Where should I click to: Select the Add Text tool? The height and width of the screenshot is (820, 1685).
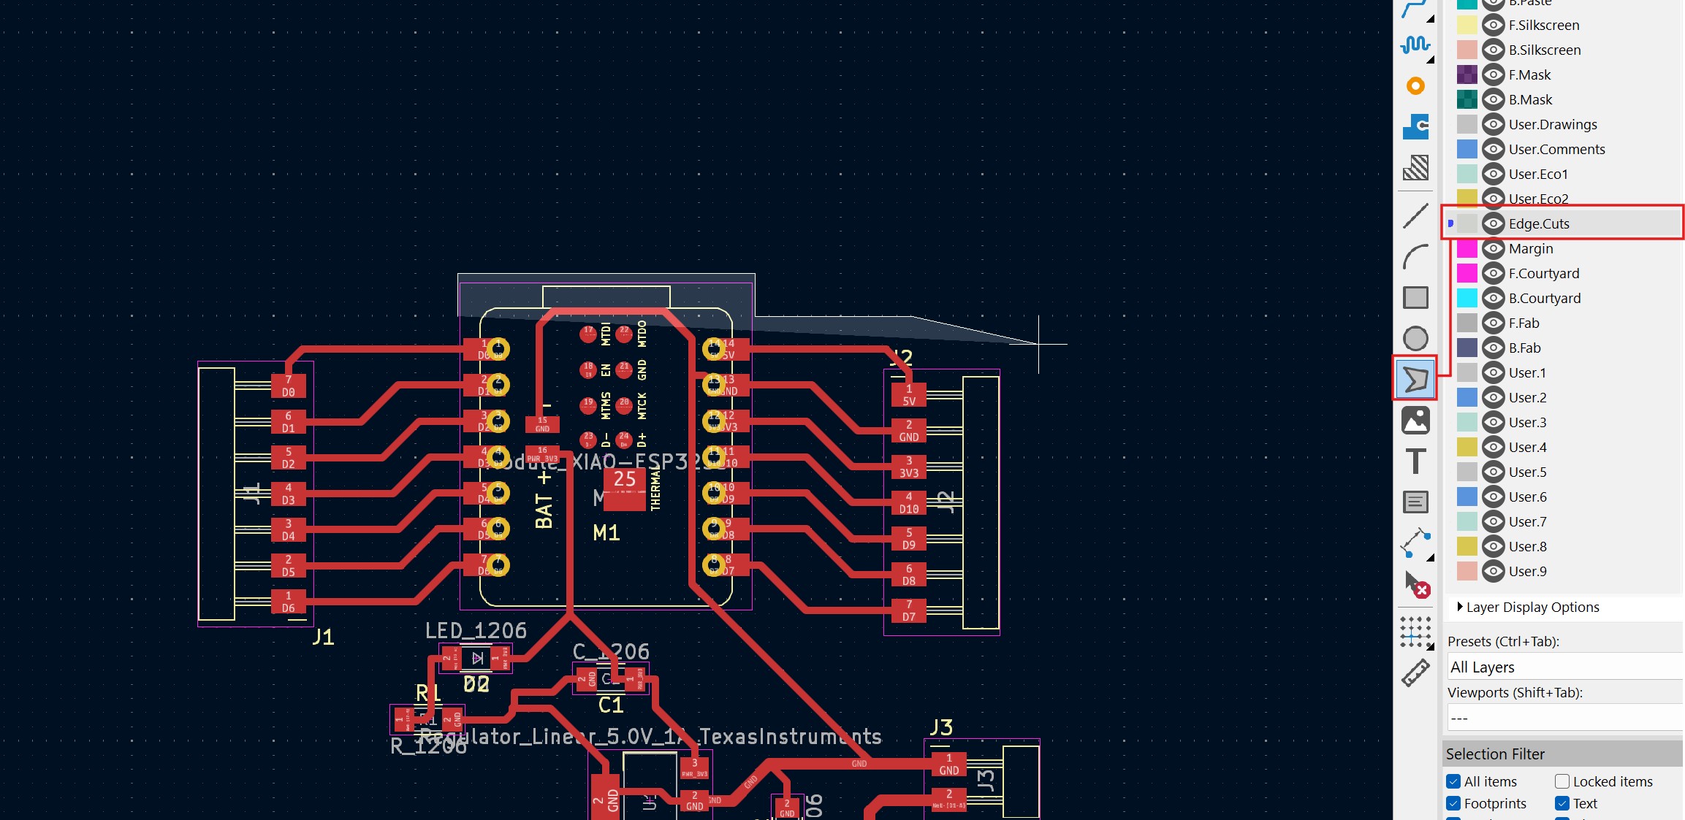(1415, 461)
